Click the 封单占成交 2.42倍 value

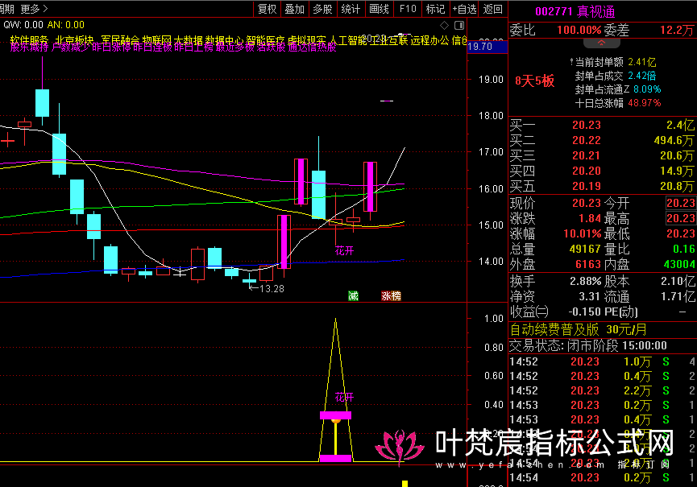[x=642, y=76]
